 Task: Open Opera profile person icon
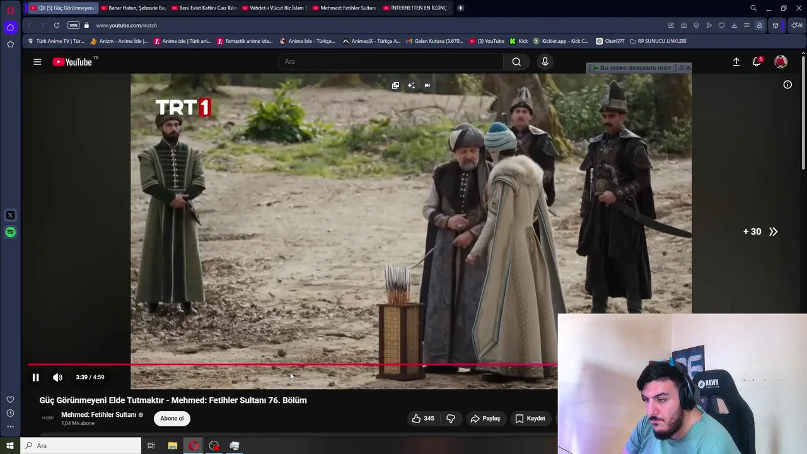coord(759,25)
